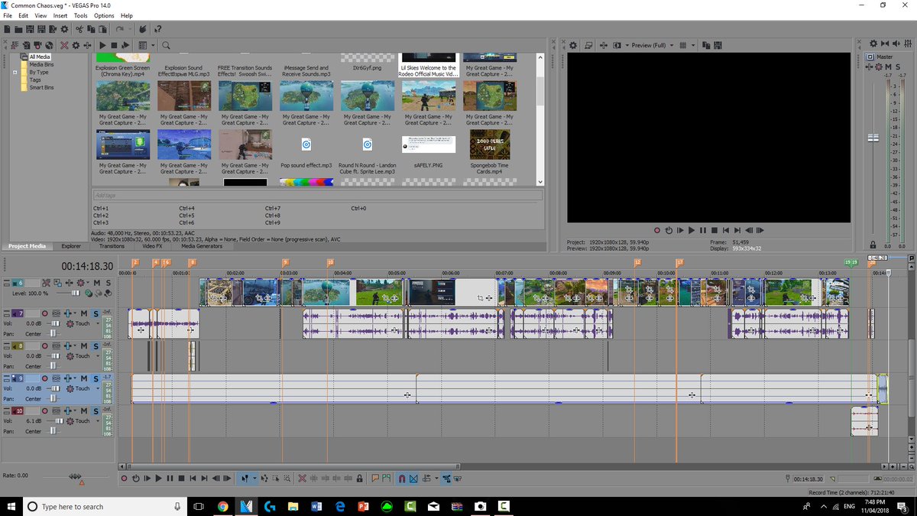This screenshot has width=917, height=516.
Task: Select the Media Bins tree item
Action: click(x=42, y=64)
